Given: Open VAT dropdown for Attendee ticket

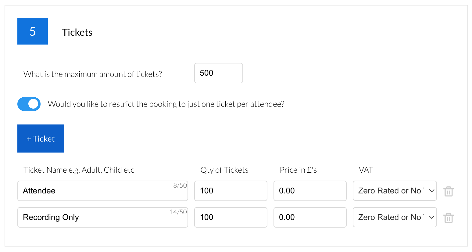Looking at the screenshot, I should 395,191.
